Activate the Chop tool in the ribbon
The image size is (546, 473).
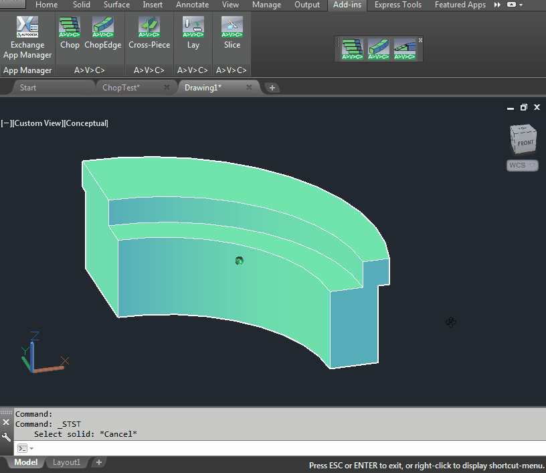coord(70,33)
